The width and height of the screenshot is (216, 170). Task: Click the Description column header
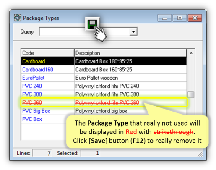(130, 53)
